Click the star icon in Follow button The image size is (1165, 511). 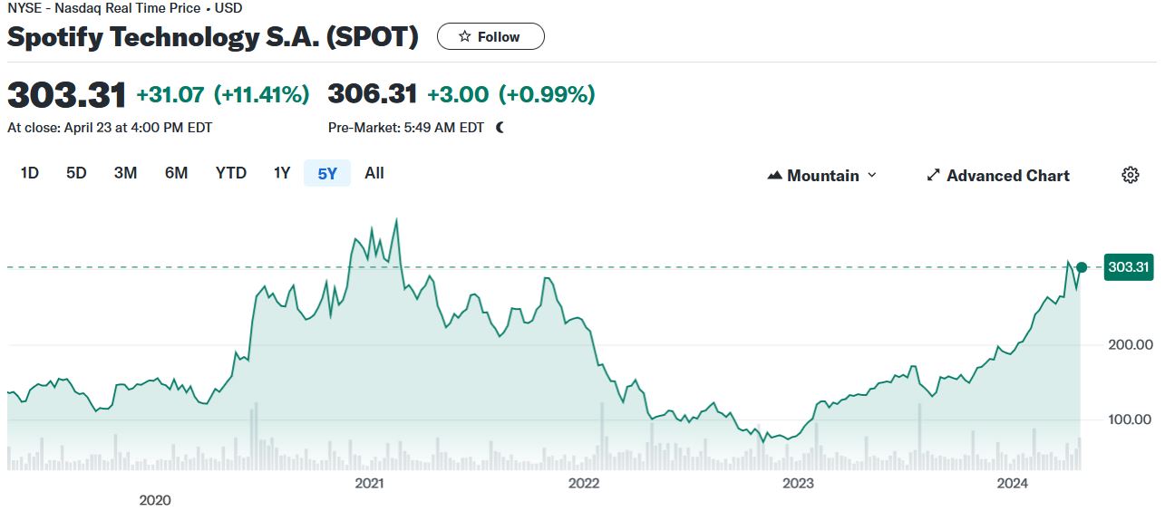(464, 37)
